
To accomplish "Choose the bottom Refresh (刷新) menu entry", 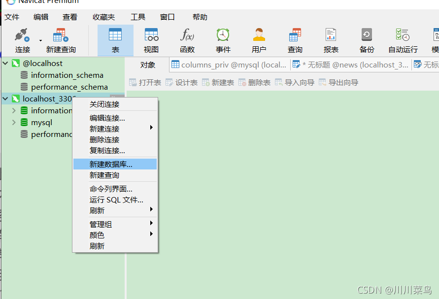I will tap(115, 246).
